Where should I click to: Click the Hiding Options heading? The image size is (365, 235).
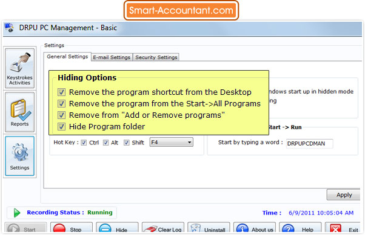(87, 78)
